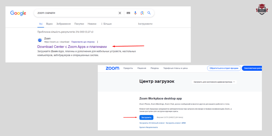Click the magnifier search icon
Viewport: 272px width, 136px height.
click(x=149, y=13)
